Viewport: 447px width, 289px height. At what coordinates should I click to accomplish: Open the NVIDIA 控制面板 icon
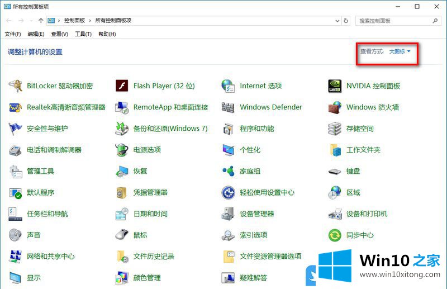[x=335, y=86]
